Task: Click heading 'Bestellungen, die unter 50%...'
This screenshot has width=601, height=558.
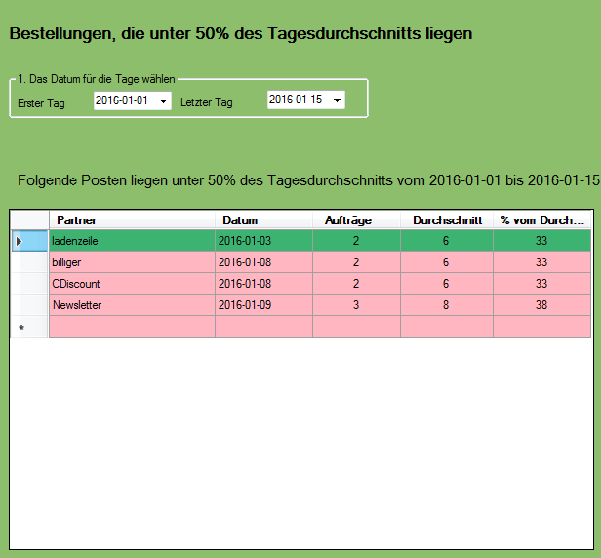Action: tap(241, 33)
